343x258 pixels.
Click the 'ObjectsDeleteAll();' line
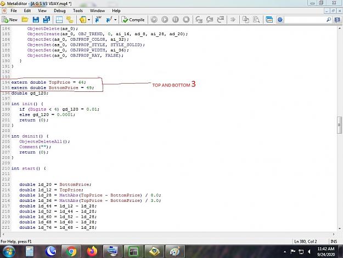(44, 141)
